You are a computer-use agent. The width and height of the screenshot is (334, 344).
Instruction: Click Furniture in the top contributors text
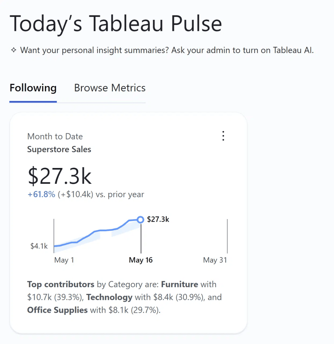point(179,285)
